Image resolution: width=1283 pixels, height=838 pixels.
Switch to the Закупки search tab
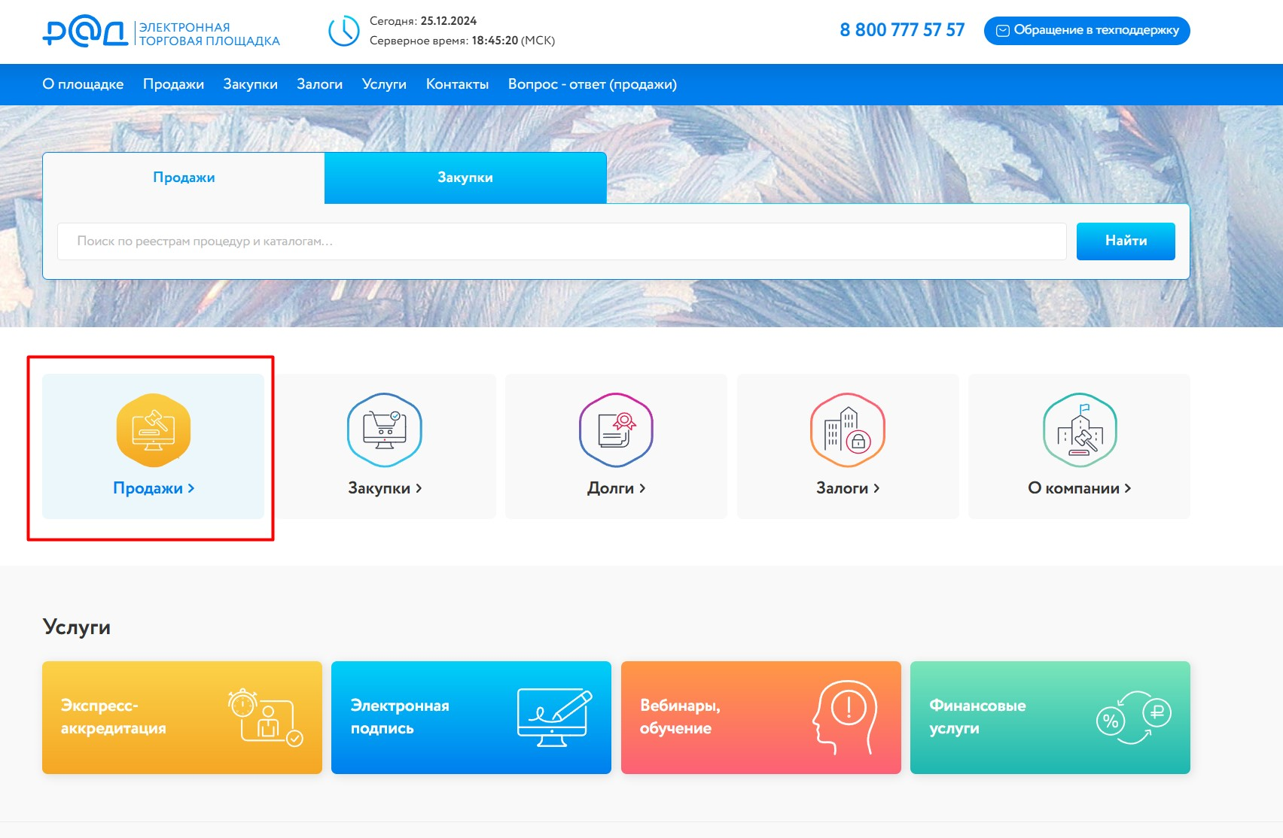[465, 178]
